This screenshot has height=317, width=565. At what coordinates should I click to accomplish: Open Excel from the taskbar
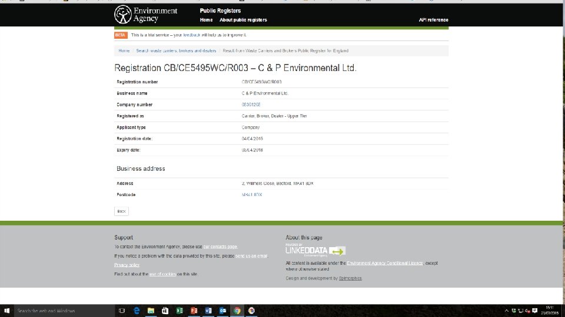[180, 311]
